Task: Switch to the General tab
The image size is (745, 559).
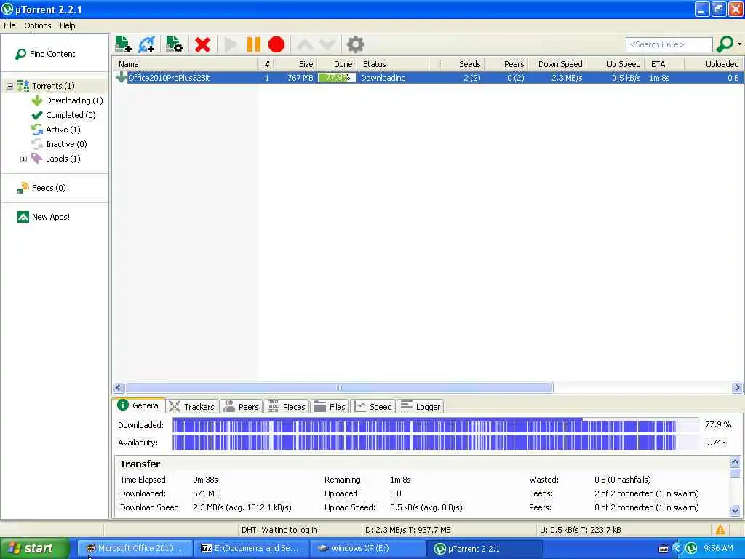Action: [x=139, y=406]
